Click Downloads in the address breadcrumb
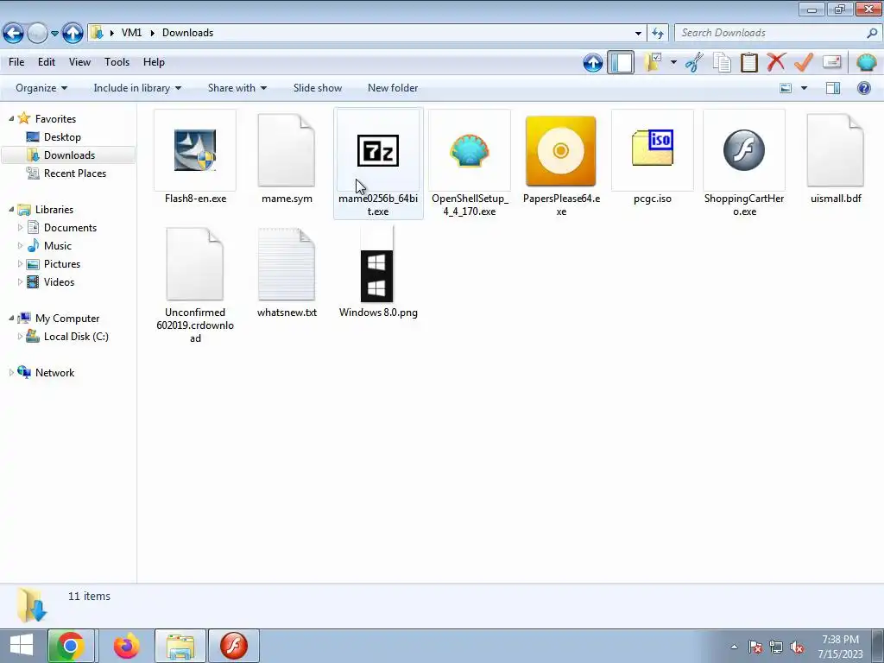The width and height of the screenshot is (884, 663). [x=187, y=33]
